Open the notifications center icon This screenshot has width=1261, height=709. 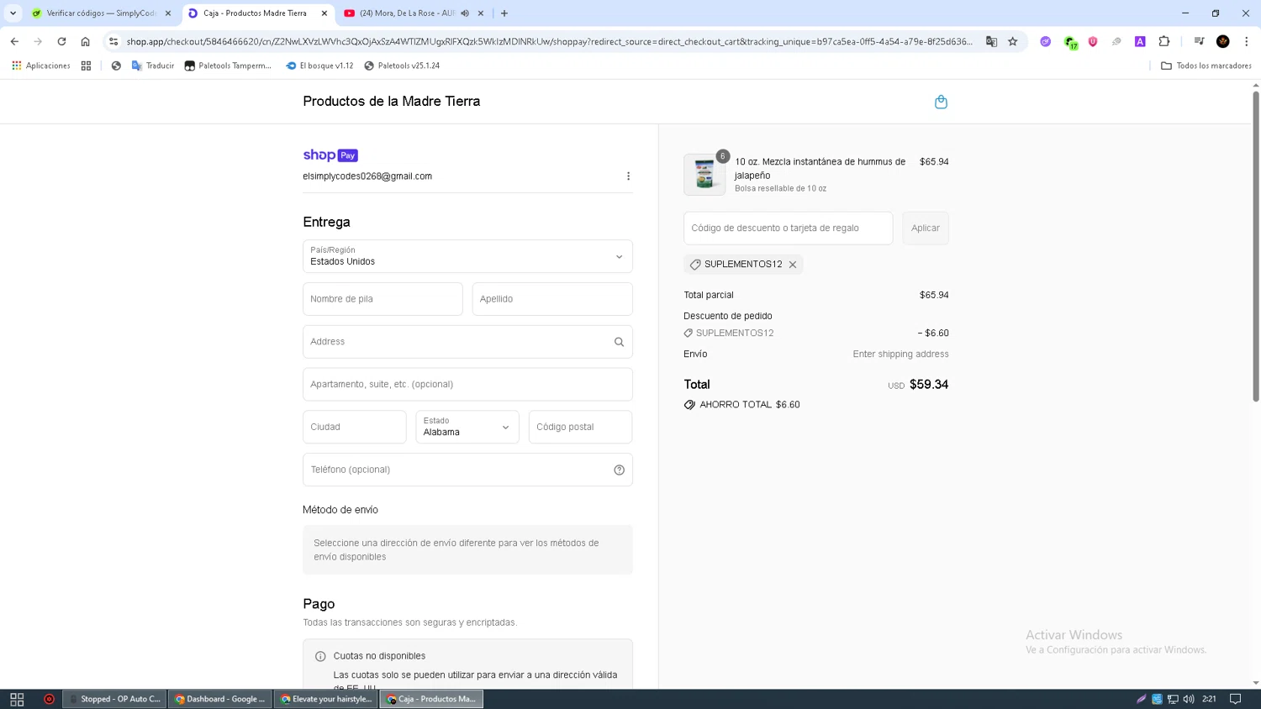pos(1235,699)
